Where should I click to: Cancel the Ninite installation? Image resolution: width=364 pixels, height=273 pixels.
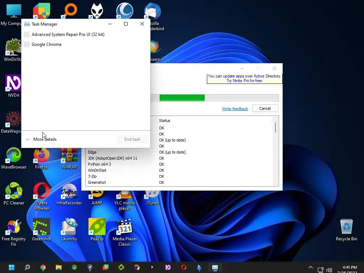(265, 108)
